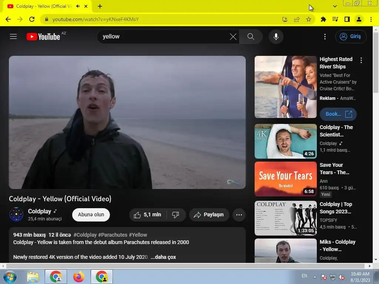Expand Chrome tab search chevron

(335, 6)
